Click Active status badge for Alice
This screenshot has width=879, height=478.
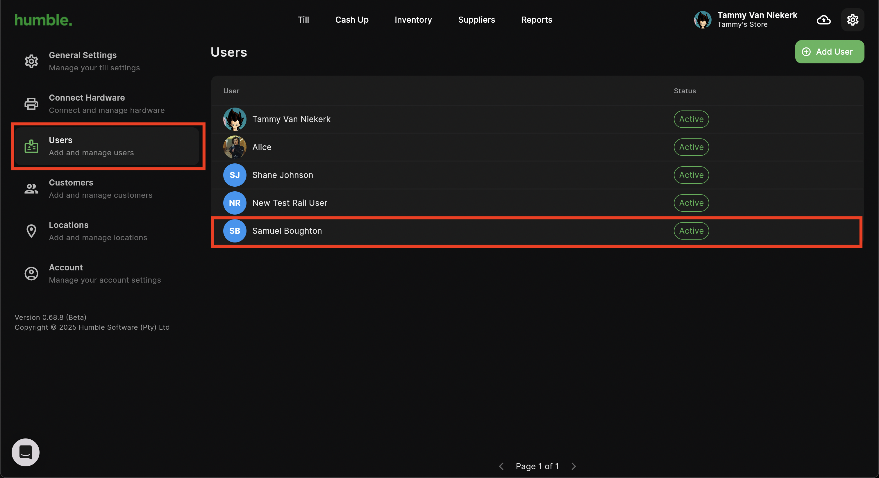click(691, 147)
